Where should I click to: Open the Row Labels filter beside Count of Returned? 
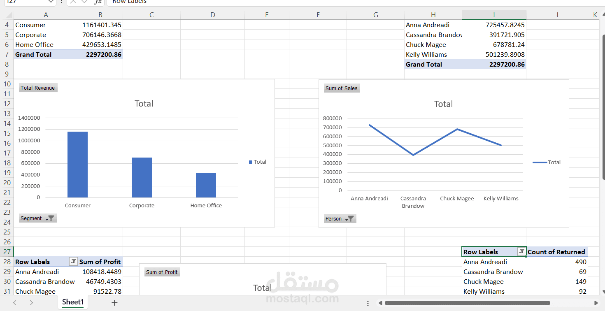coord(521,252)
